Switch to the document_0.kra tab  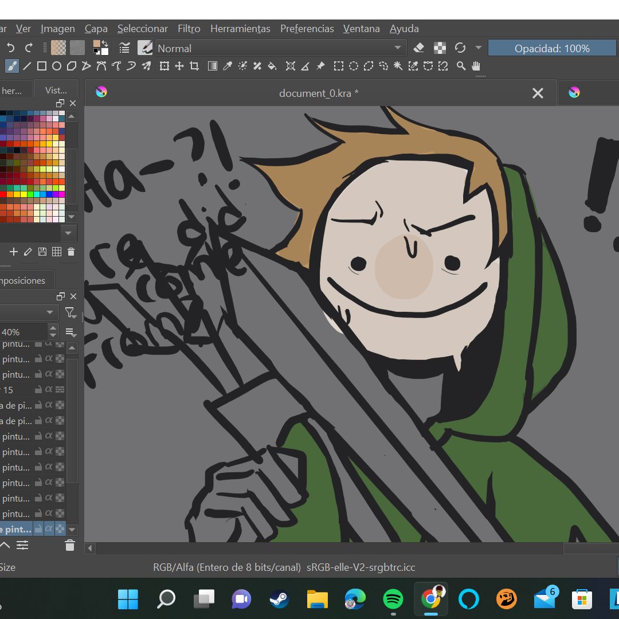click(320, 93)
